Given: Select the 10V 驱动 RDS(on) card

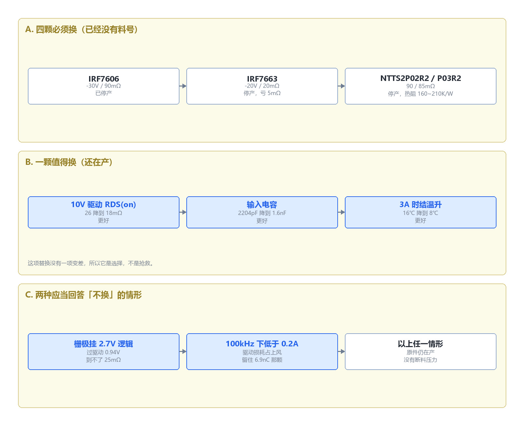Looking at the screenshot, I should point(103,212).
